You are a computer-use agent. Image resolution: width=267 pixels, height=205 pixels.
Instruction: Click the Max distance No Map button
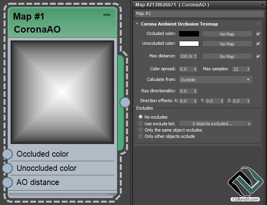pyautogui.click(x=227, y=57)
